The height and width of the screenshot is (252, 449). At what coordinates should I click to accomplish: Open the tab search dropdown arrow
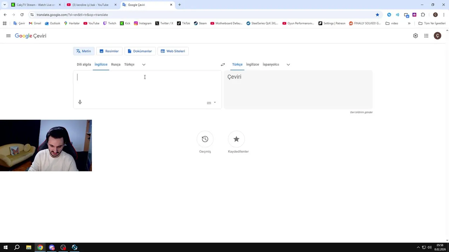[x=5, y=5]
